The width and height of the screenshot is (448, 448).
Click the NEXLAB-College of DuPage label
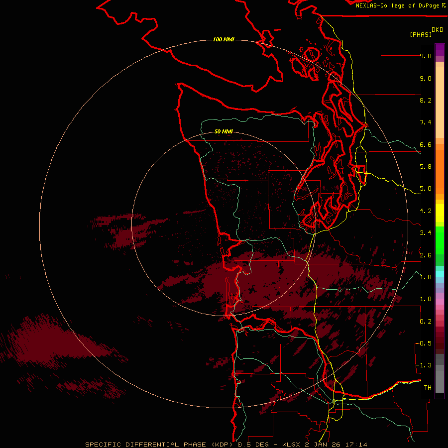coord(398,5)
